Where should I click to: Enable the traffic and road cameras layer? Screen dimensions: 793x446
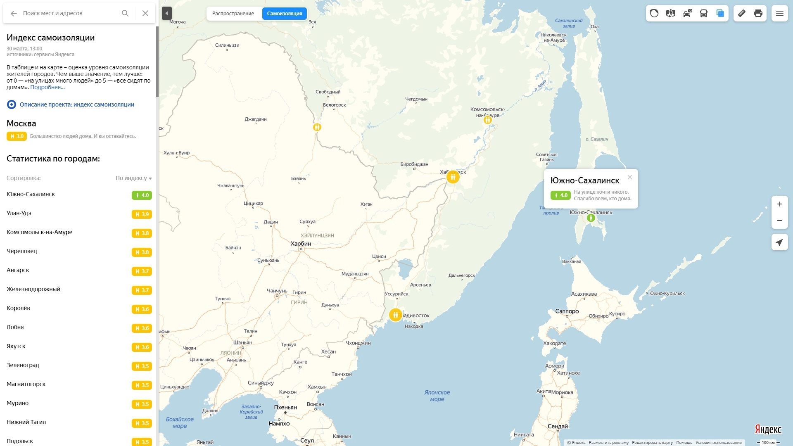[687, 13]
